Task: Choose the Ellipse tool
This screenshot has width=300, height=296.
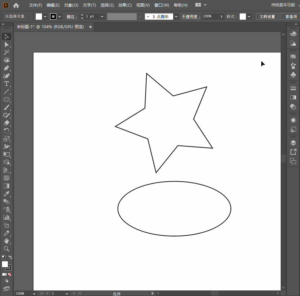Action: [6, 100]
